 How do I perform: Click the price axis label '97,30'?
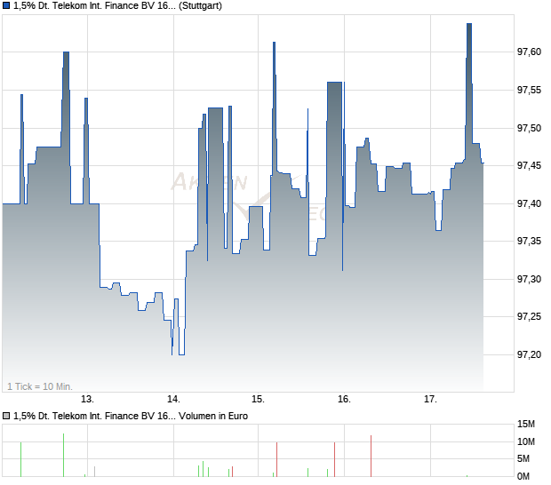(x=529, y=279)
